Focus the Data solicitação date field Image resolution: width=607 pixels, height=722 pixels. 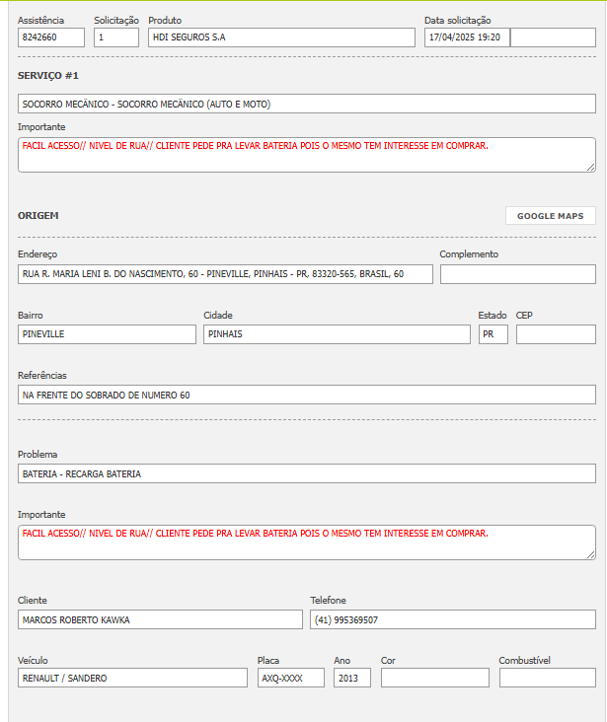[467, 37]
